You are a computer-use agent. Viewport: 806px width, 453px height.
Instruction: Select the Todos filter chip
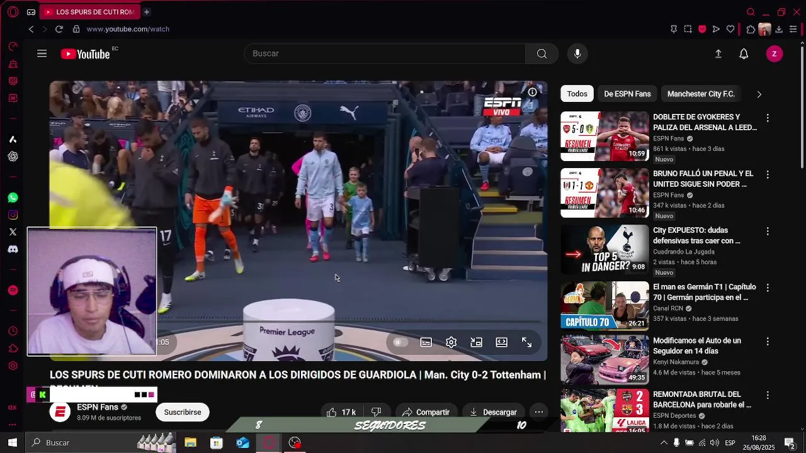577,94
